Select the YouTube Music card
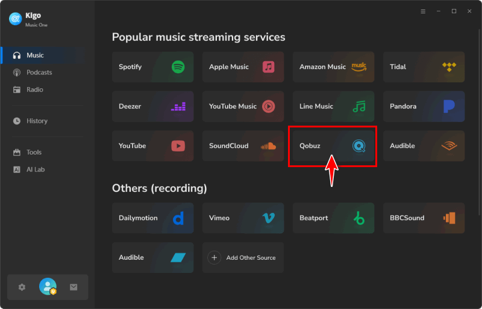The image size is (482, 309). (x=243, y=106)
